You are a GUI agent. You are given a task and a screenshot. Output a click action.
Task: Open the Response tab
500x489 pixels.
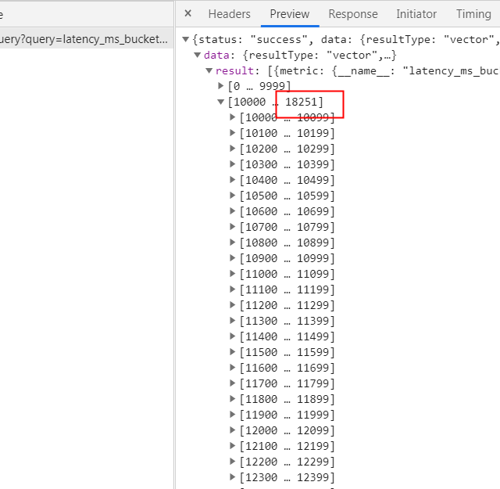[353, 14]
